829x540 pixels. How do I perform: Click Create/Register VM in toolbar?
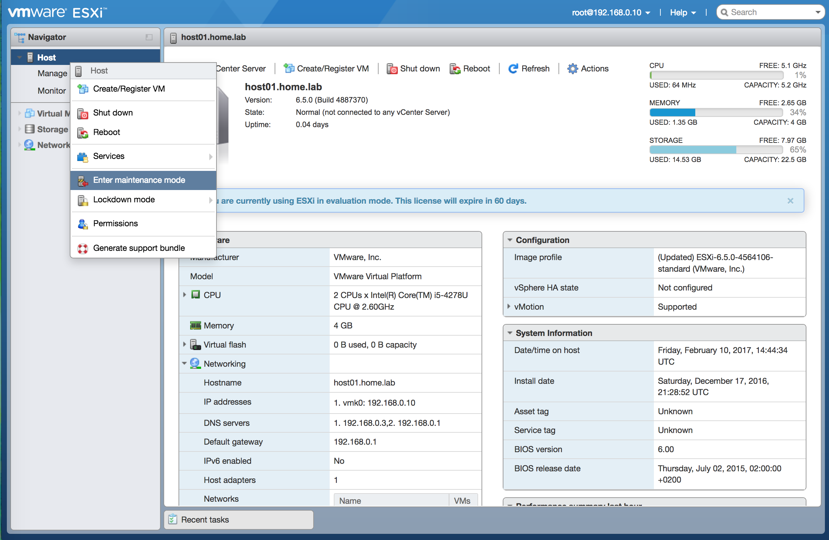[327, 69]
